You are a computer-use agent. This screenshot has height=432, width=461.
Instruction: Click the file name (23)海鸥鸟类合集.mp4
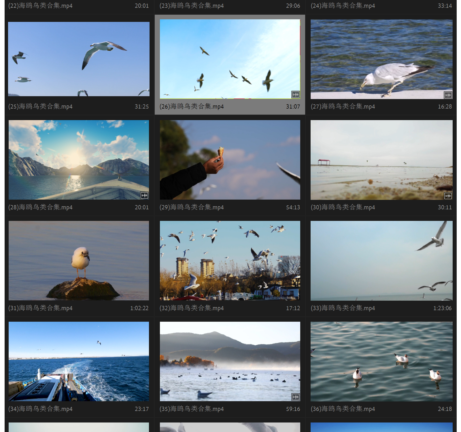[192, 6]
